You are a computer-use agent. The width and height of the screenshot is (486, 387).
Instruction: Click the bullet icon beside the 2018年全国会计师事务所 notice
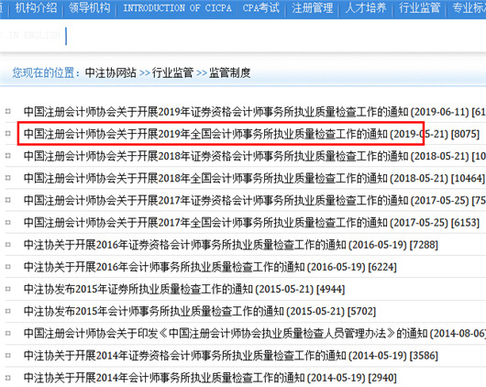pos(8,178)
